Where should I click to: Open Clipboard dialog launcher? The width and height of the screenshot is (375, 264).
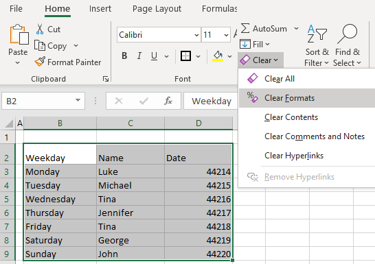coord(106,79)
